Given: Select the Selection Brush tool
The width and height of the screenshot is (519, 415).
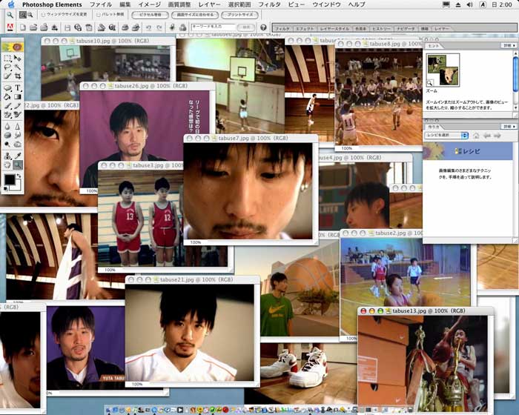Looking at the screenshot, I should point(7,76).
